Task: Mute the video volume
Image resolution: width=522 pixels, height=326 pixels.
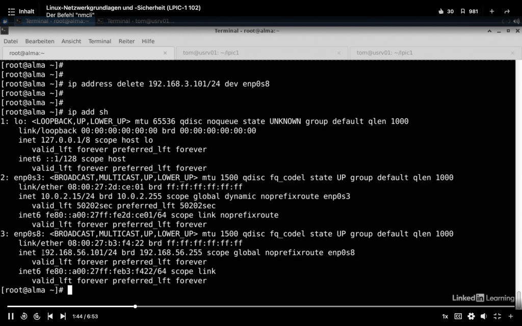Action: (x=484, y=316)
